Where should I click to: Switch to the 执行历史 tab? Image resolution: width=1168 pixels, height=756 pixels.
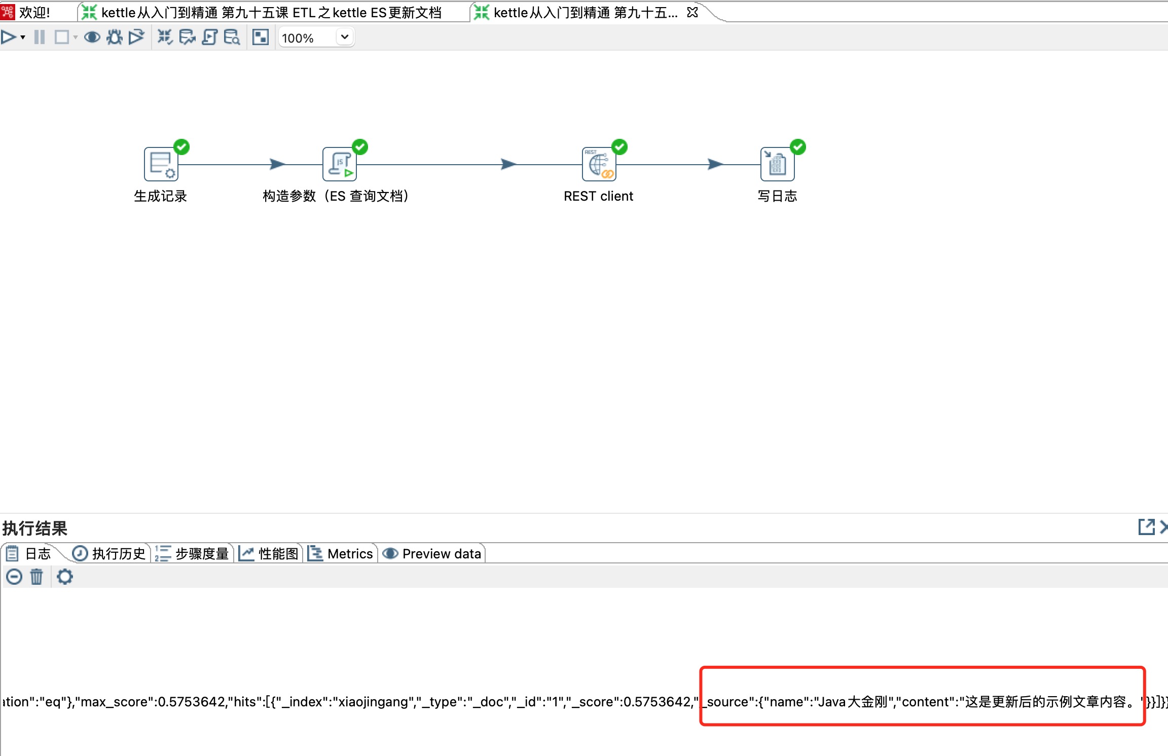click(109, 553)
